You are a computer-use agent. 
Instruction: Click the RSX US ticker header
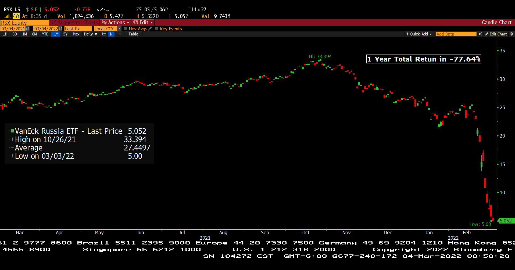[12, 10]
